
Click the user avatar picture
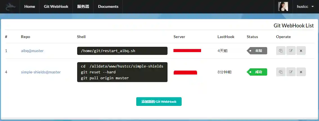(283, 6)
